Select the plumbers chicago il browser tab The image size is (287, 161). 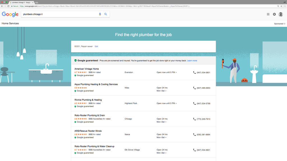[x=21, y=3]
